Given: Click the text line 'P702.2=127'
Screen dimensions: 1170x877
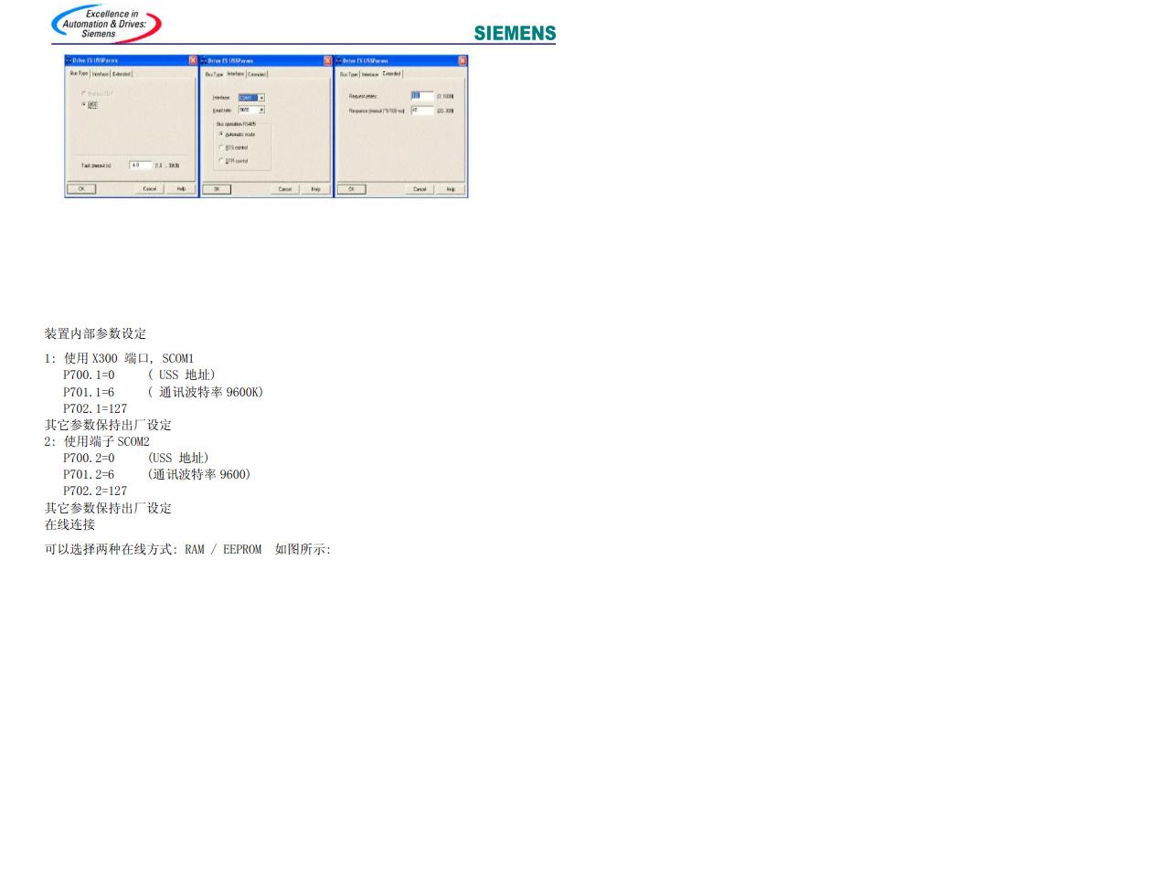Looking at the screenshot, I should coord(95,491).
